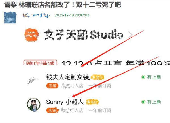
Task: Click 一年前订阅 text under 钱夫人定制女装
Action: click(x=100, y=86)
